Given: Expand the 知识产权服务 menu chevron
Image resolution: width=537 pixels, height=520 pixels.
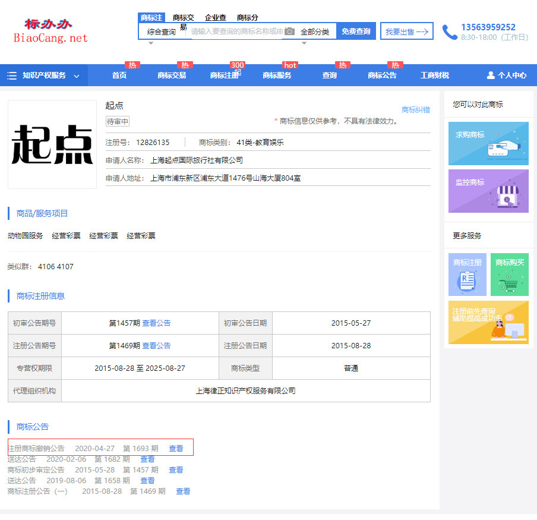Looking at the screenshot, I should click(77, 75).
